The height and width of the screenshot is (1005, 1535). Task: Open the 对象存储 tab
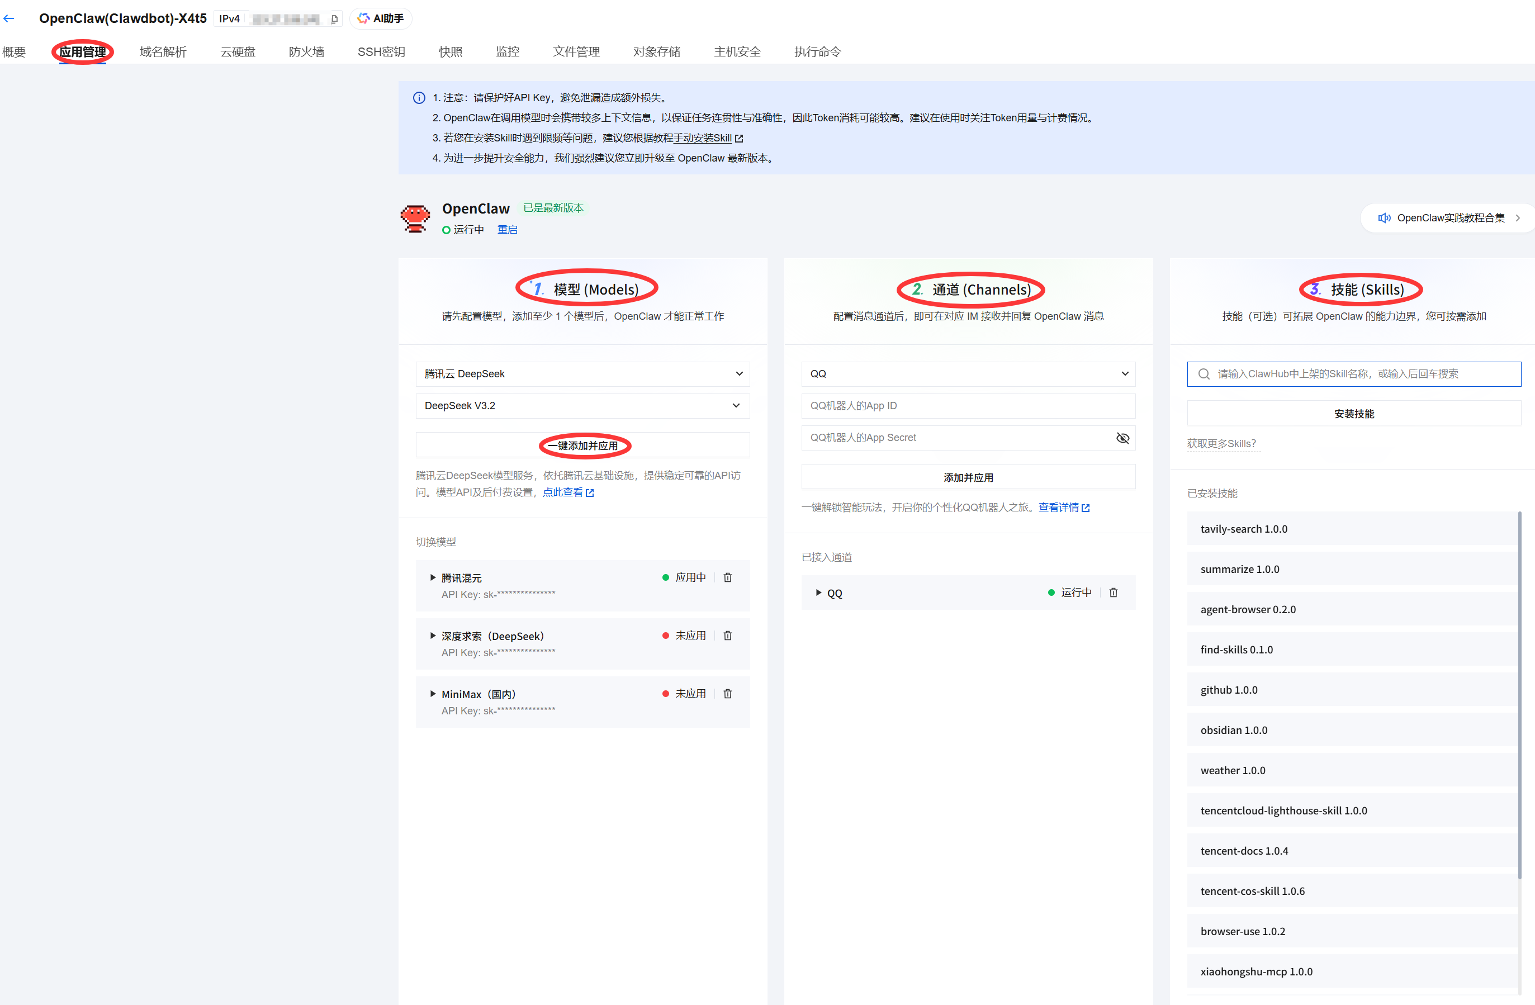[x=657, y=51]
